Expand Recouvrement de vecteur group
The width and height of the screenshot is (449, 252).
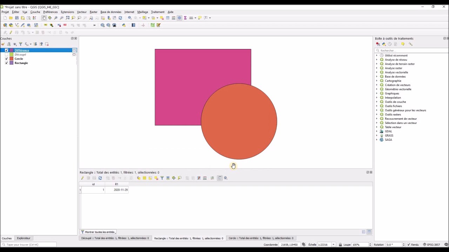coord(377,119)
